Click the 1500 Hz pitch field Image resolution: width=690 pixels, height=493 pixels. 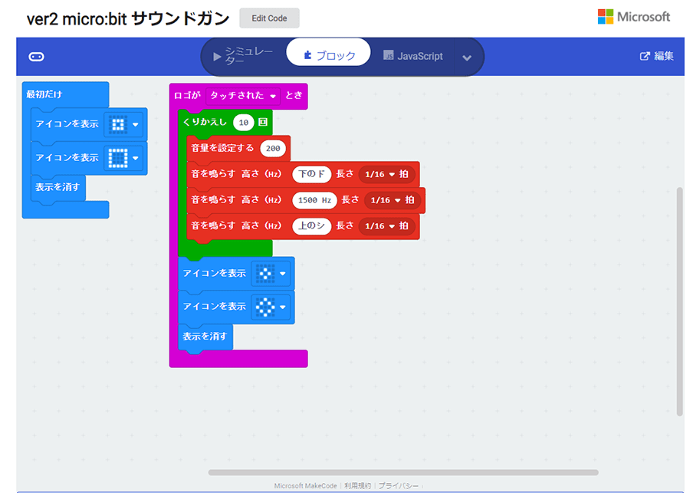tap(314, 200)
